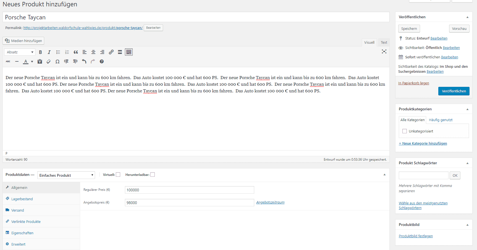Viewport: 477px width, 250px height.
Task: Open the Einfaches Produkt type dropdown
Action: [x=66, y=175]
